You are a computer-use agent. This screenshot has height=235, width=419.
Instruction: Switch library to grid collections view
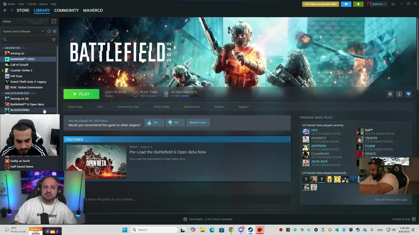pos(54,21)
